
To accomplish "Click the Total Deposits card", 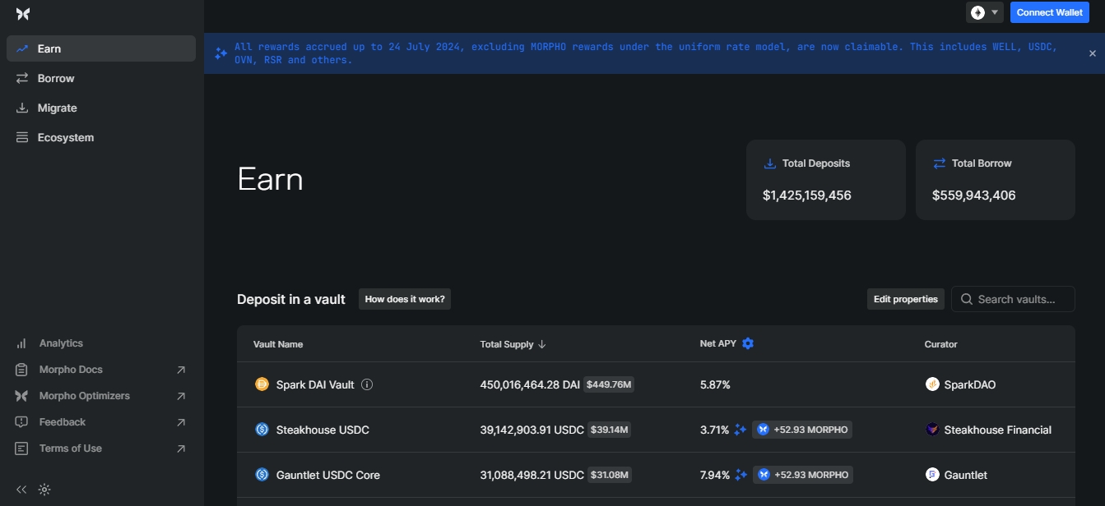I will tap(826, 180).
